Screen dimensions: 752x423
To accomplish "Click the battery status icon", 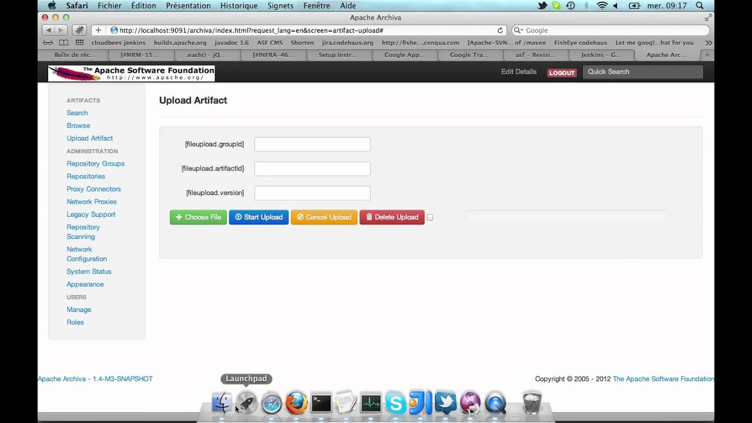I will 634,5.
